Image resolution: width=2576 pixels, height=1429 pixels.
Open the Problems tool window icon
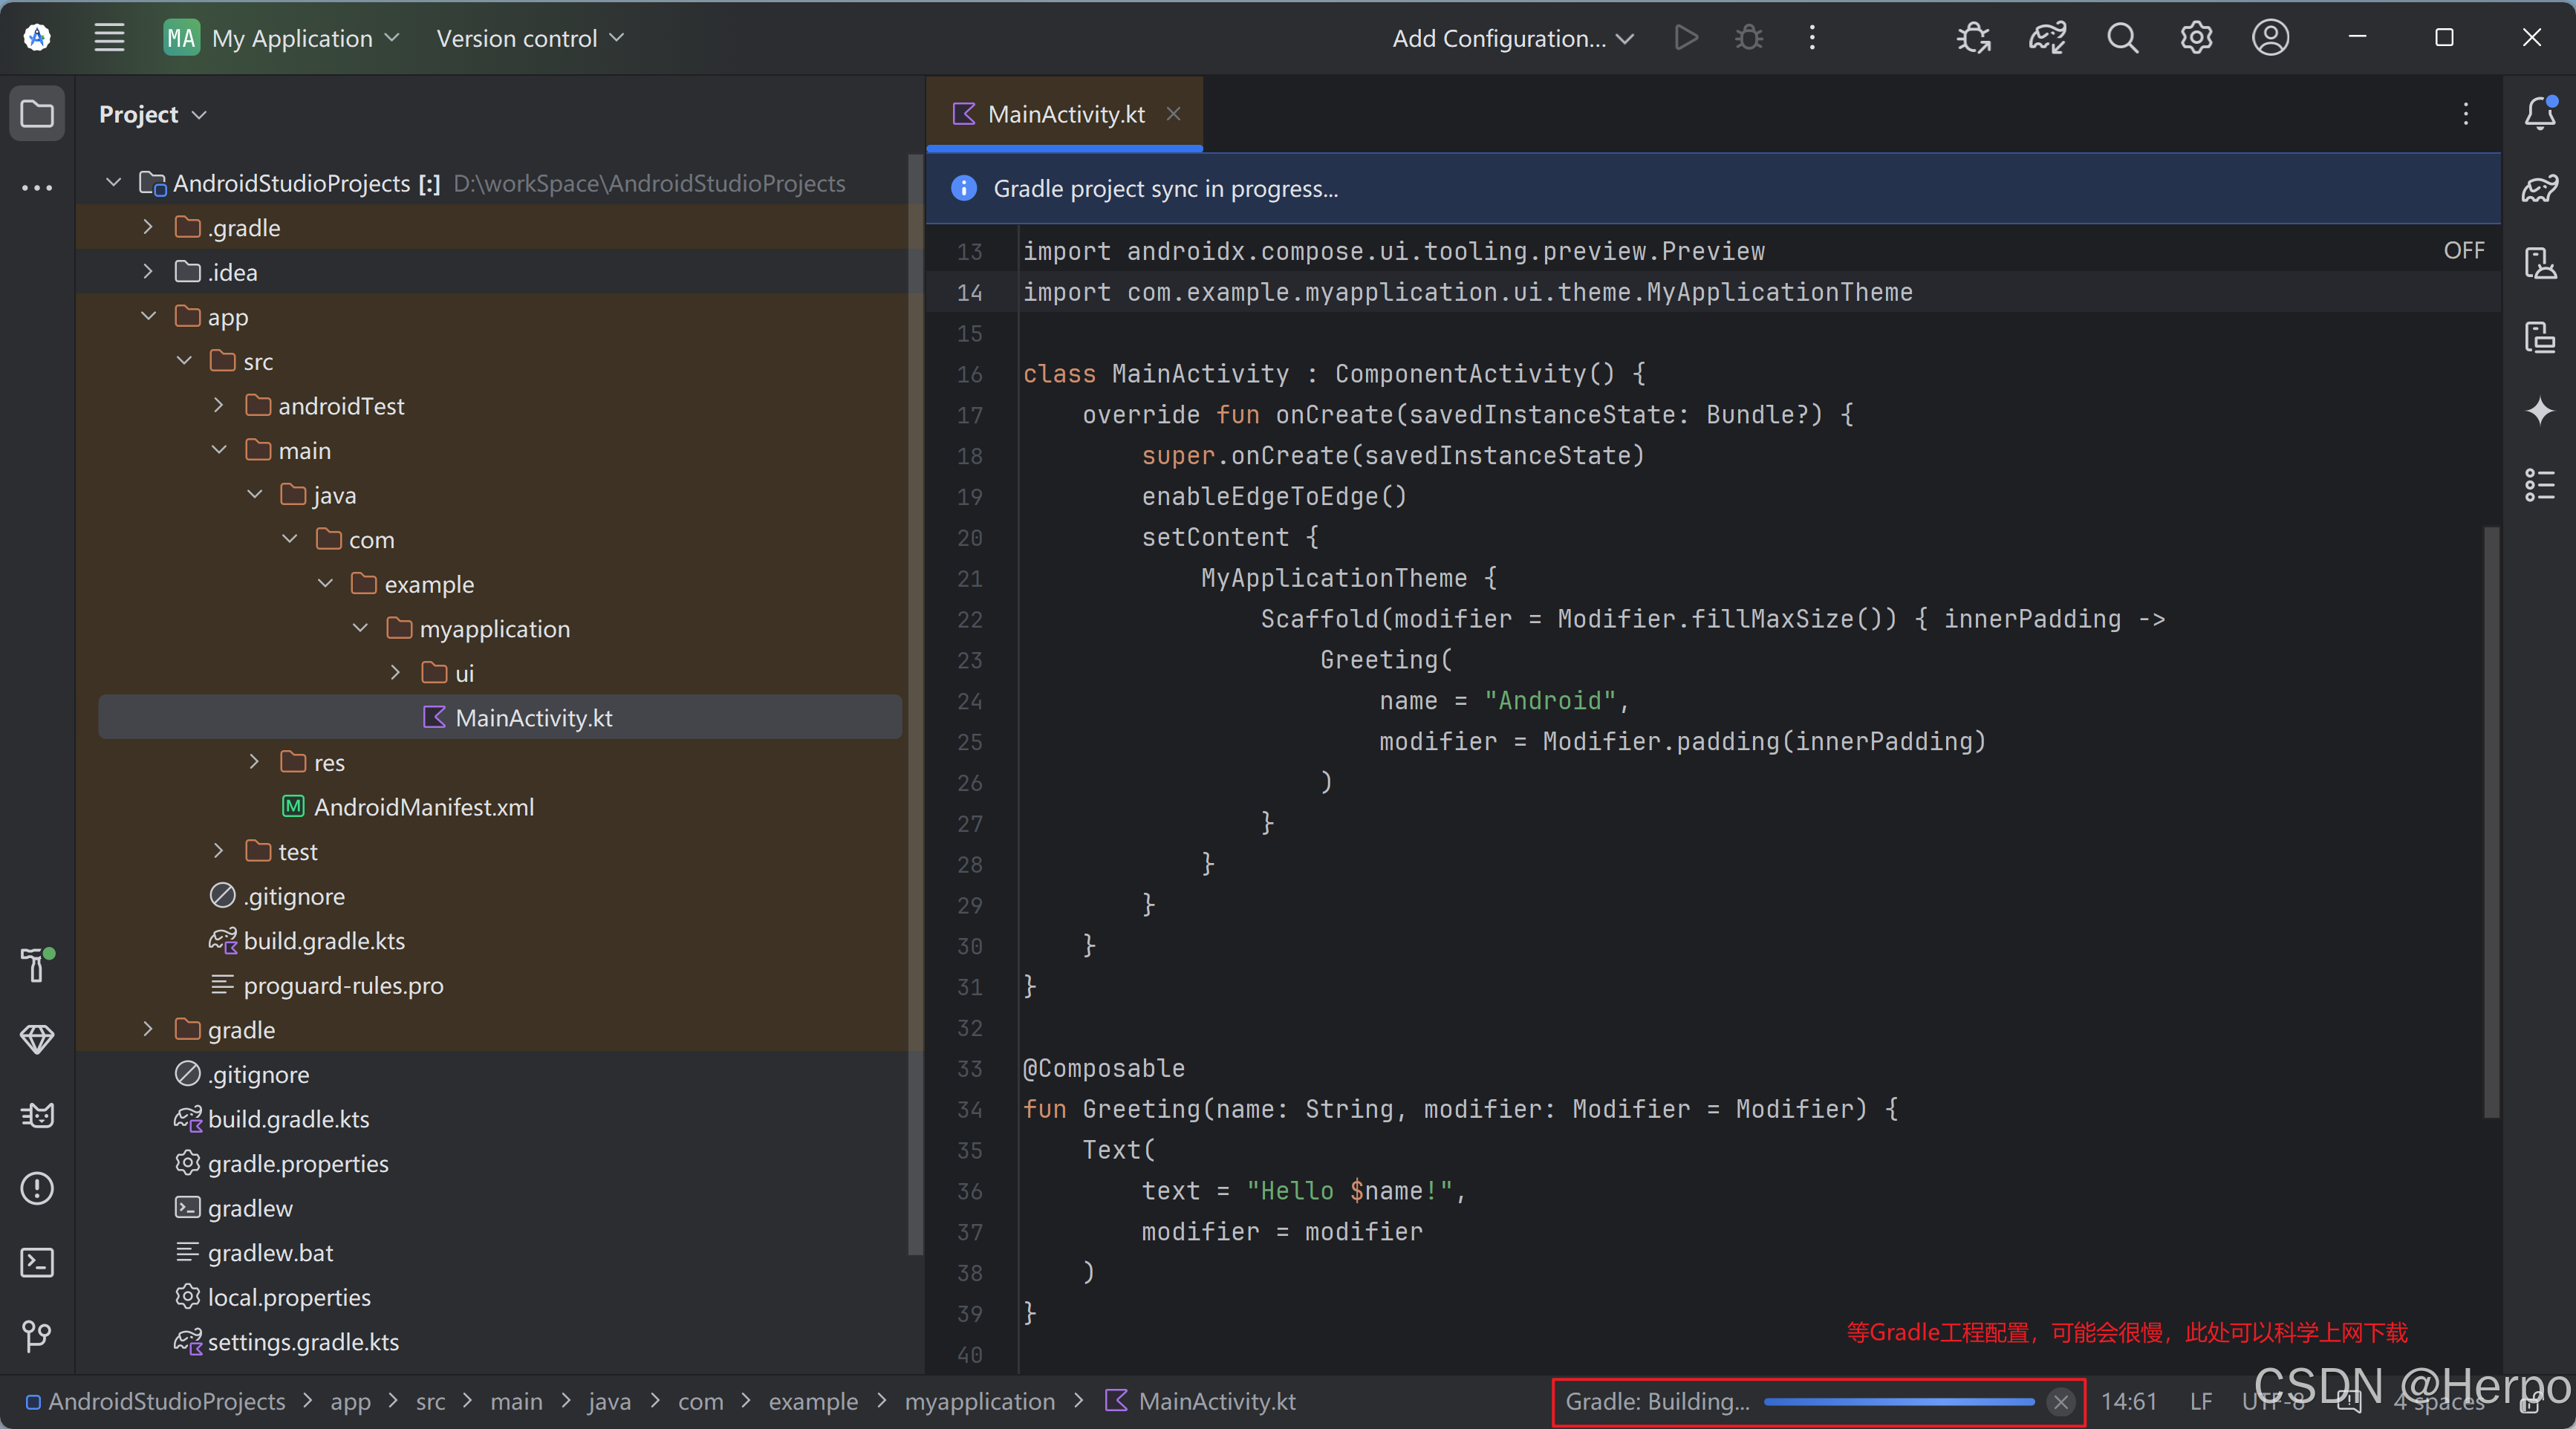[37, 1188]
